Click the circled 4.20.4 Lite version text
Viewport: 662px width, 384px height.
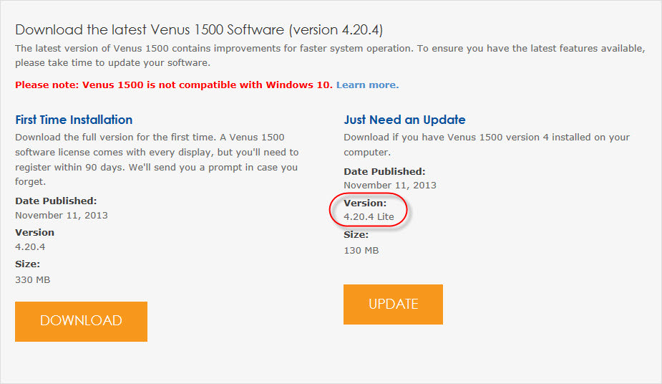pyautogui.click(x=369, y=216)
